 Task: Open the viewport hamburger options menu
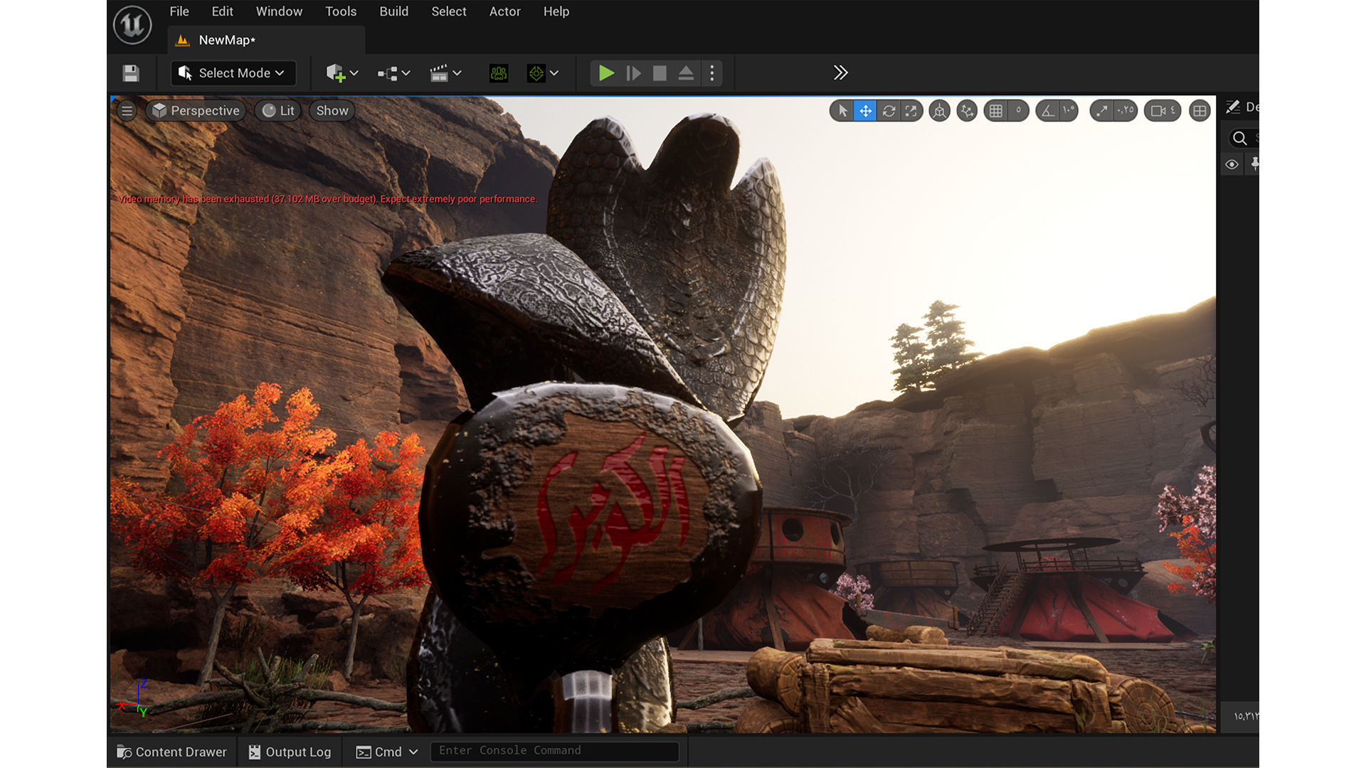point(127,111)
